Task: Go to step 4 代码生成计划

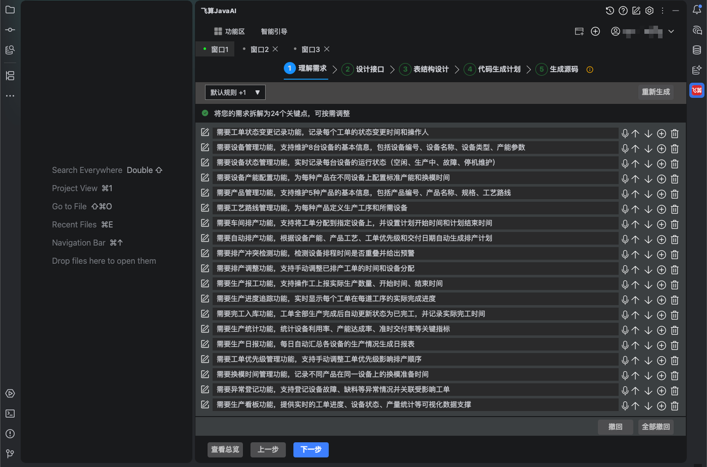Action: click(x=492, y=69)
